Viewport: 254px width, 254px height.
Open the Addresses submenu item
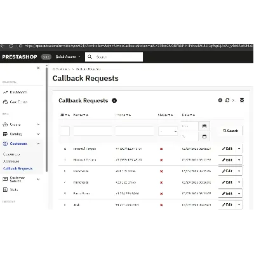click(11, 161)
